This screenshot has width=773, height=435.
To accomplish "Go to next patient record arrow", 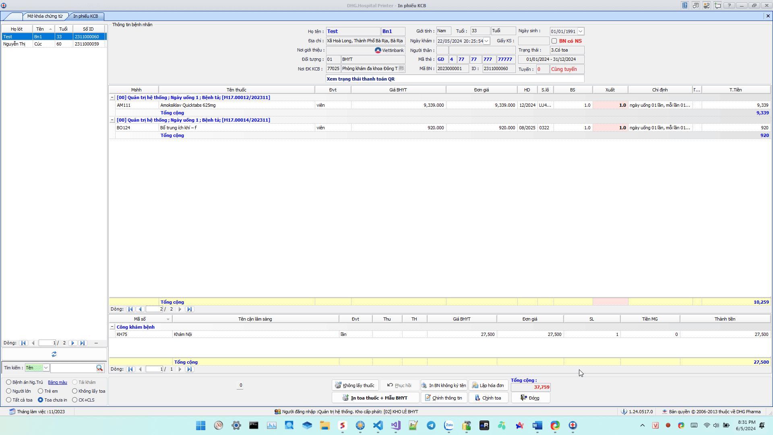I will click(x=73, y=343).
